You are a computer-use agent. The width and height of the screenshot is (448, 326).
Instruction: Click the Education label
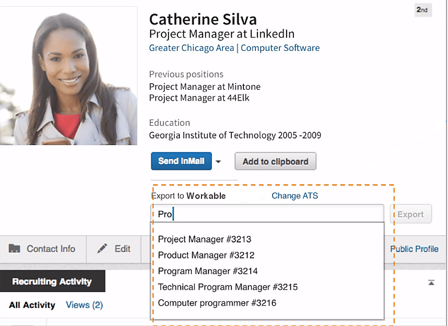point(169,123)
